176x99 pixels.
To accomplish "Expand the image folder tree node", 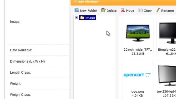I will click(x=76, y=18).
